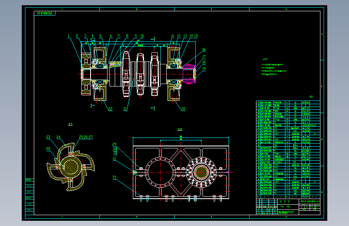
Task: Click drawing number JPLF100150-03 in title block
Action: click(x=310, y=201)
